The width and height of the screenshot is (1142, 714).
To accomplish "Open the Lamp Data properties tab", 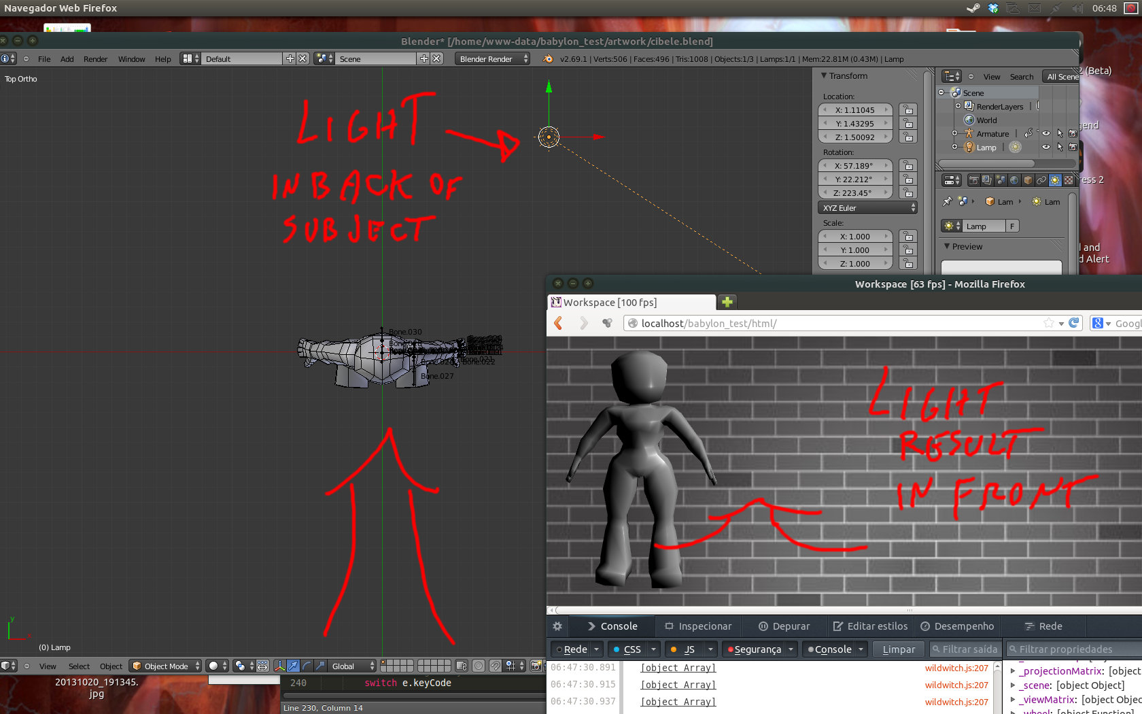I will click(x=1055, y=180).
